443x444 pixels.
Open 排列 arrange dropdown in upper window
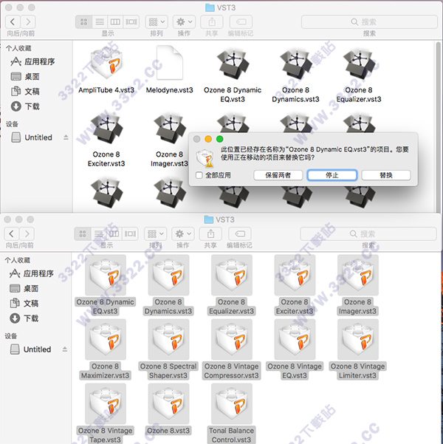(157, 22)
